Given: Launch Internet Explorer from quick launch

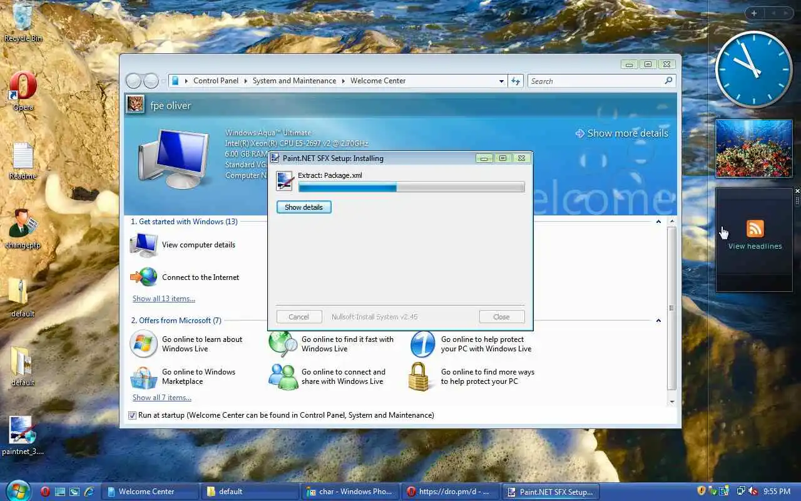Looking at the screenshot, I should point(89,492).
